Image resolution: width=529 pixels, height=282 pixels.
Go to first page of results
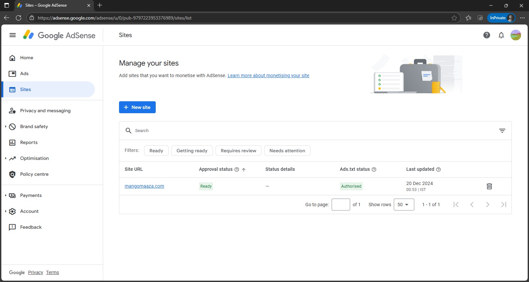456,205
